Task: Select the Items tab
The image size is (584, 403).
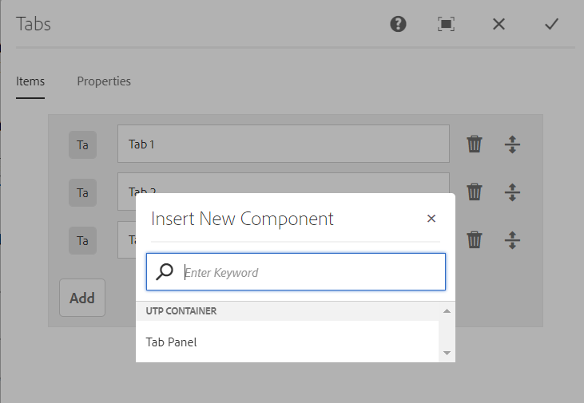Action: coord(30,81)
